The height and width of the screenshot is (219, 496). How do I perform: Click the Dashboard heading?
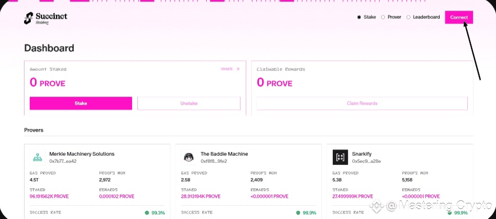coord(49,48)
